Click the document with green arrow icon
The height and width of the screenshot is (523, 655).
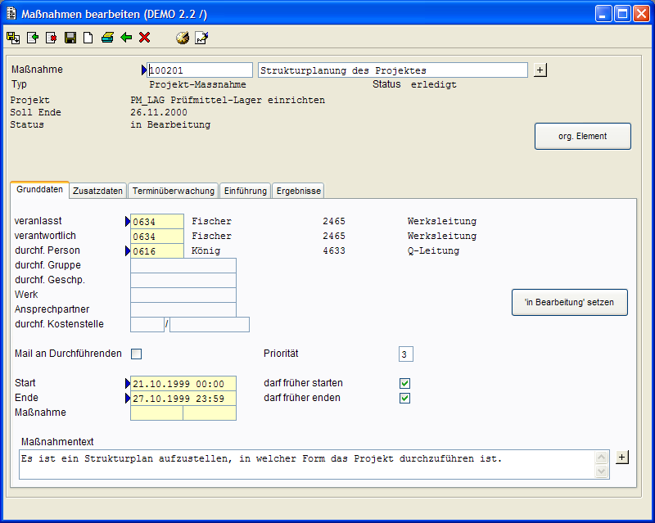(33, 38)
